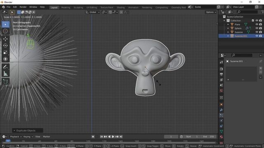The height and width of the screenshot is (148, 264).
Task: Toggle visibility eye for Suzanne
Action: click(257, 32)
